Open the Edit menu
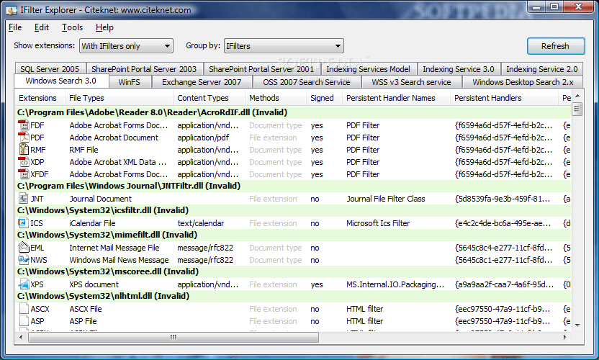Screen dimensions: 599x360 point(42,27)
